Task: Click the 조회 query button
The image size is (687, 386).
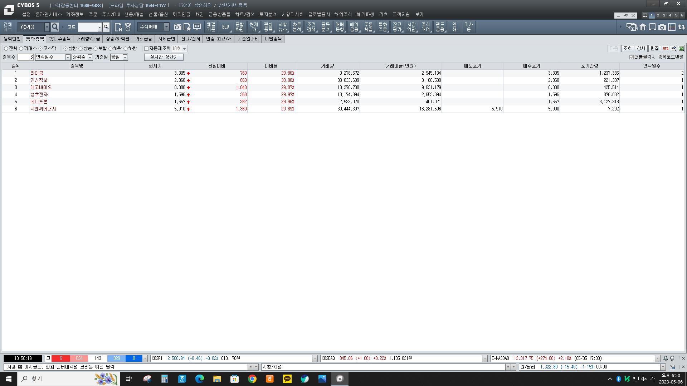Action: [x=627, y=49]
